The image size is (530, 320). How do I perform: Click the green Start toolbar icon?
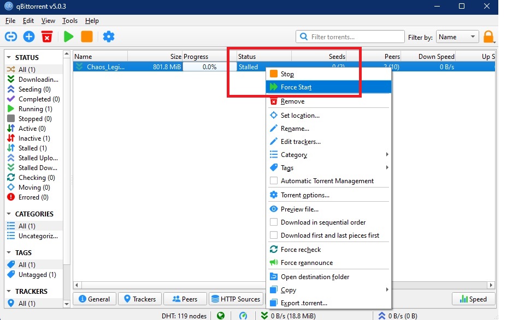pos(69,37)
